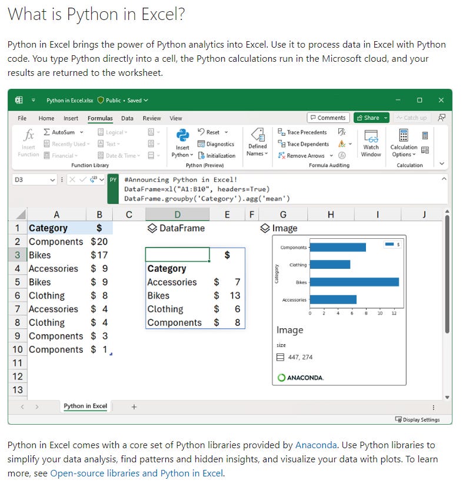
Task: Click the Display Settings status item
Action: (x=417, y=419)
